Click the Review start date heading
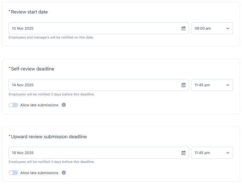 click(29, 12)
